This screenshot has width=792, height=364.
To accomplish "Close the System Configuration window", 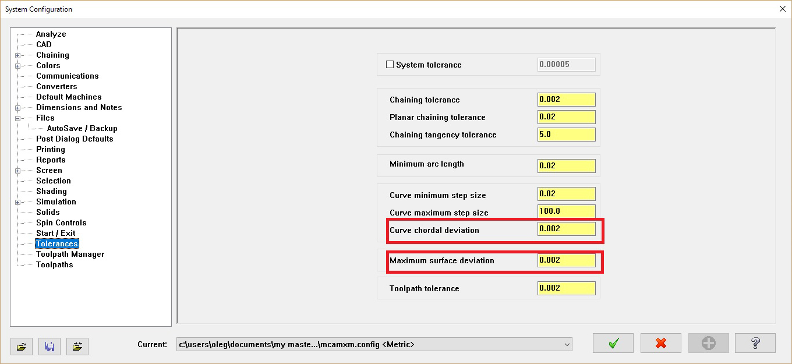I will pos(782,9).
